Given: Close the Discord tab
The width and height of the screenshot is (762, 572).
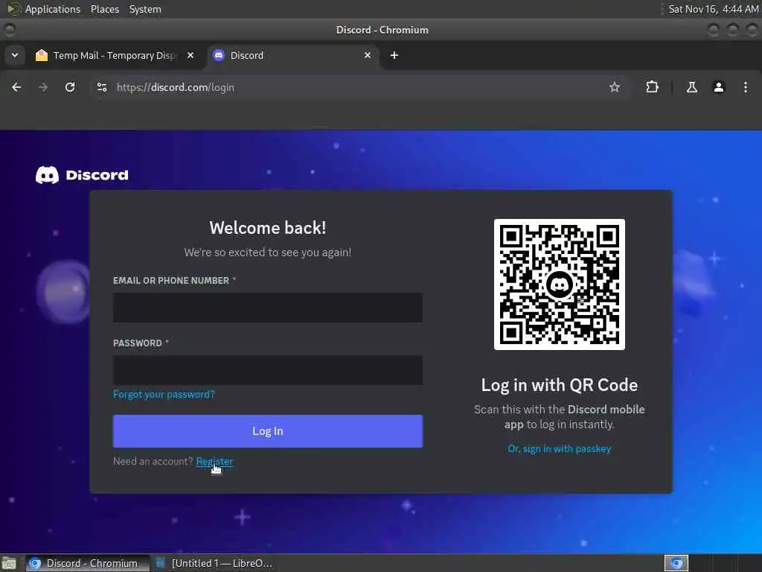Looking at the screenshot, I should (x=368, y=55).
